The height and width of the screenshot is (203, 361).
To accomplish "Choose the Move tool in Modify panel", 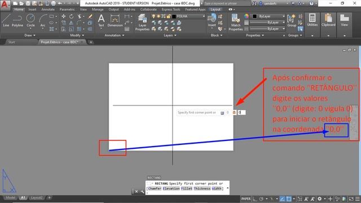I will [x=63, y=16].
